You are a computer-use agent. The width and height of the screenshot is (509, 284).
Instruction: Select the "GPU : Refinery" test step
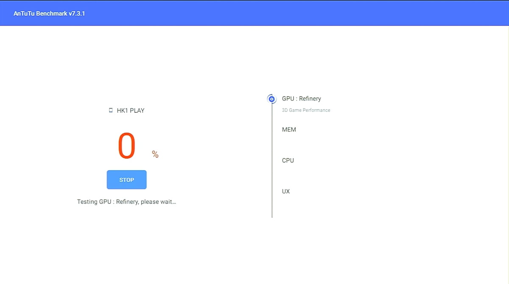coord(302,98)
